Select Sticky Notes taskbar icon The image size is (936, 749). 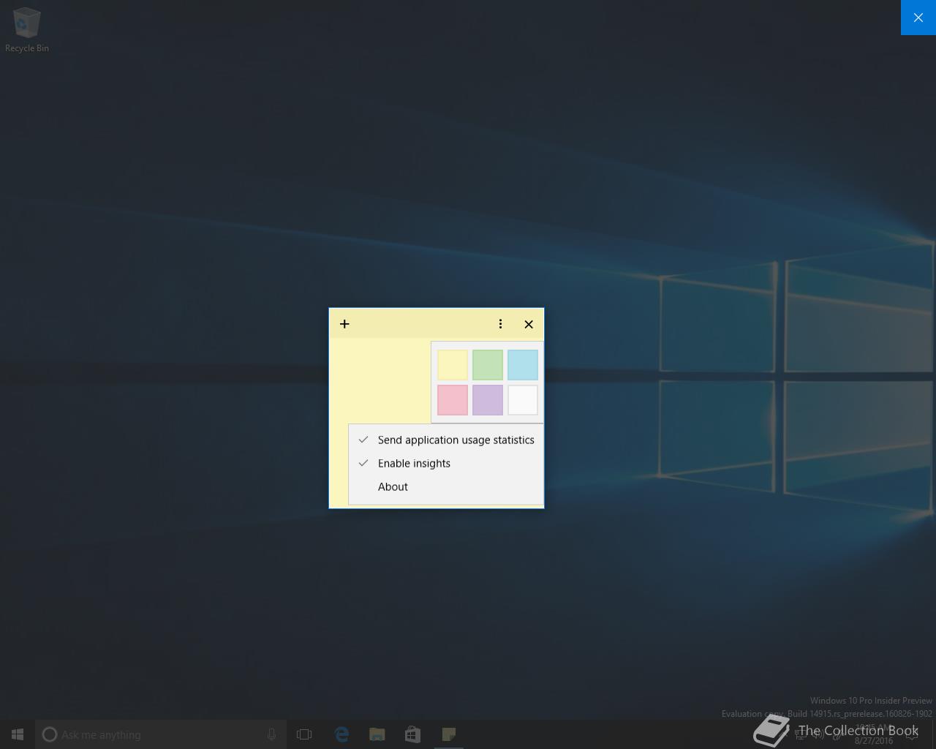pyautogui.click(x=449, y=734)
